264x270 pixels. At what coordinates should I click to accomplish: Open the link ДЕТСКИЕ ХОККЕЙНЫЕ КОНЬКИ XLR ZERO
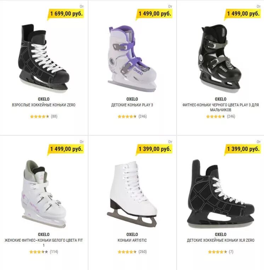220,240
